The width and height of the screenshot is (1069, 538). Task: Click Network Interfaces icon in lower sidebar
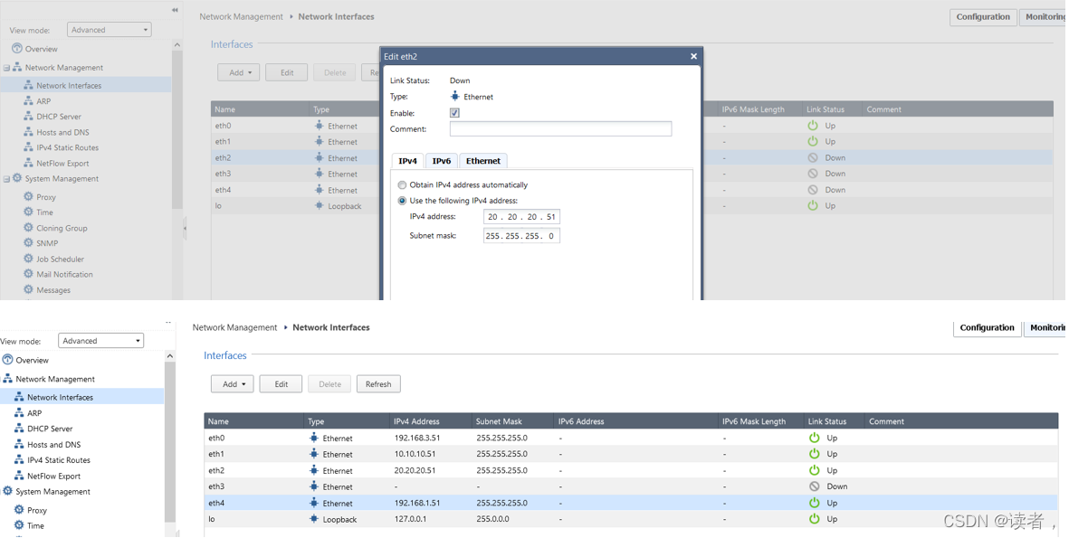[x=19, y=397]
